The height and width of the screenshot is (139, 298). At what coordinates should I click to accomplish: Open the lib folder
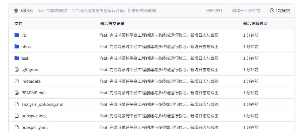(24, 35)
